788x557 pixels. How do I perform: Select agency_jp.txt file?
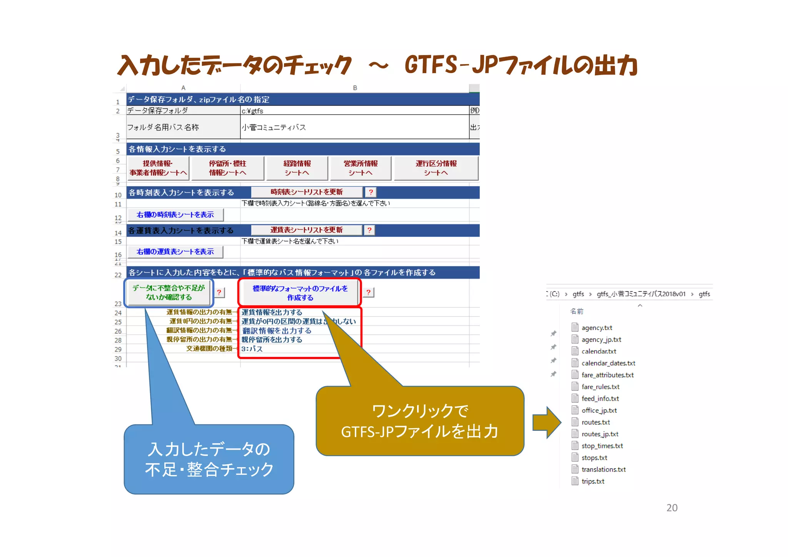click(x=601, y=340)
